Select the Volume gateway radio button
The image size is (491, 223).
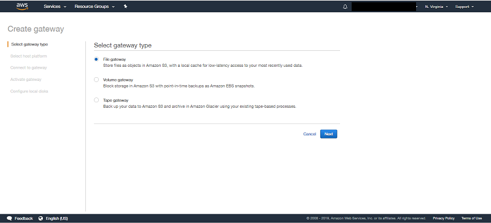click(96, 80)
